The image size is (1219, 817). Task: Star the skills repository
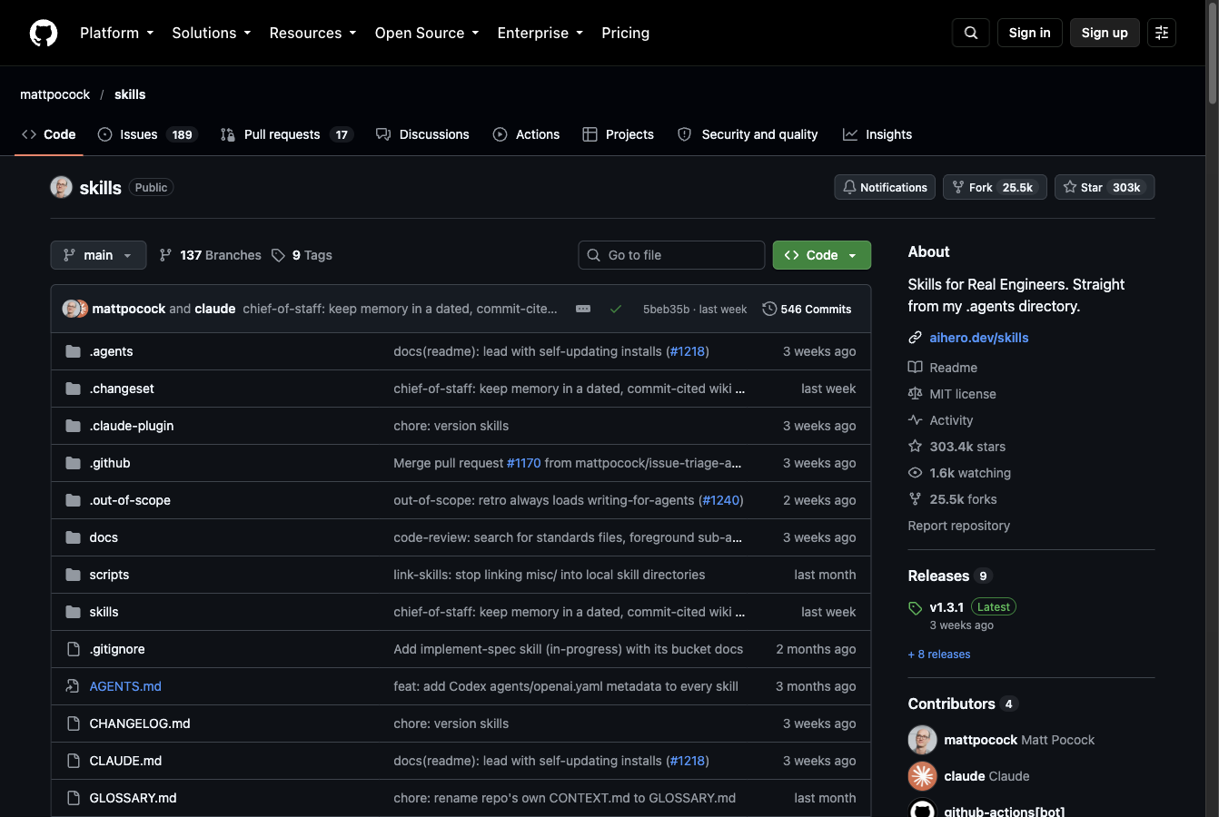1105,187
